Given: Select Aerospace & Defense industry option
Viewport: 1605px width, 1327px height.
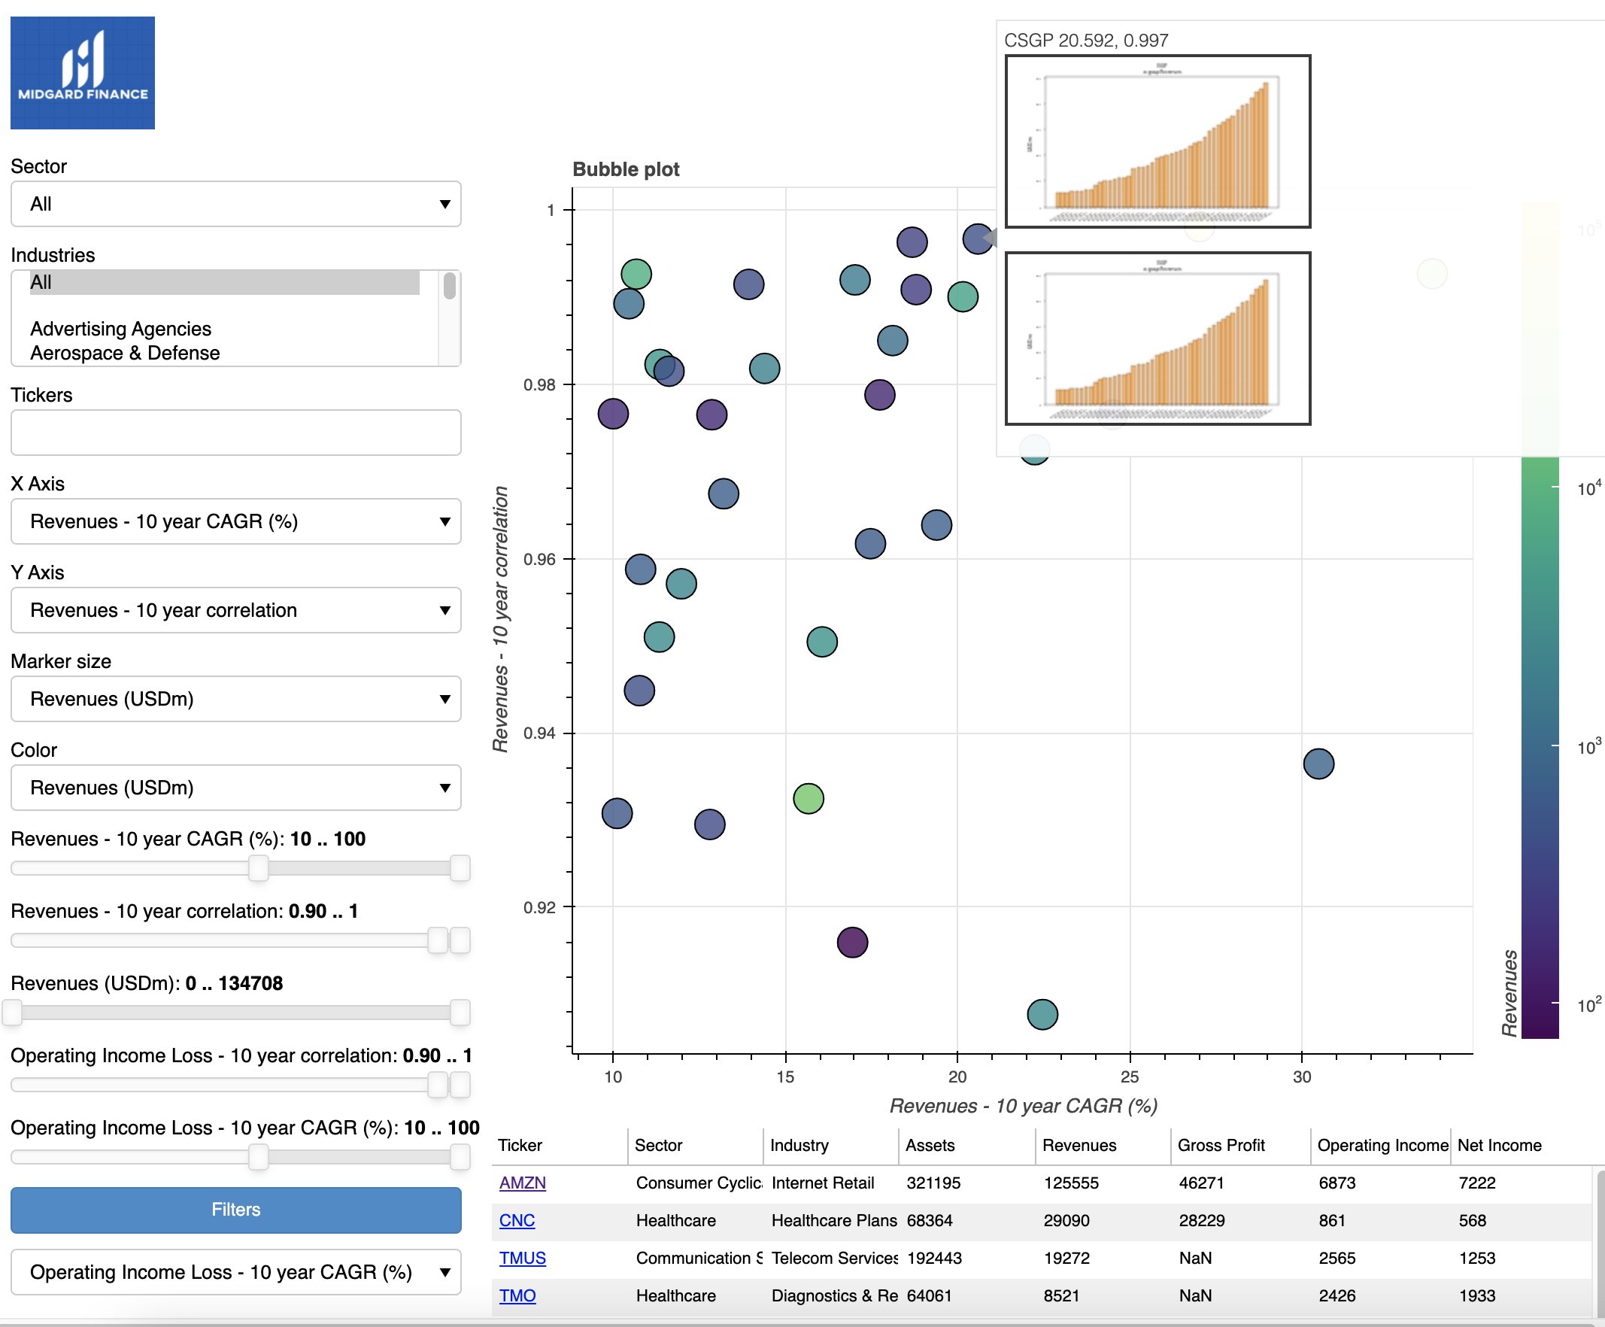Looking at the screenshot, I should point(125,353).
